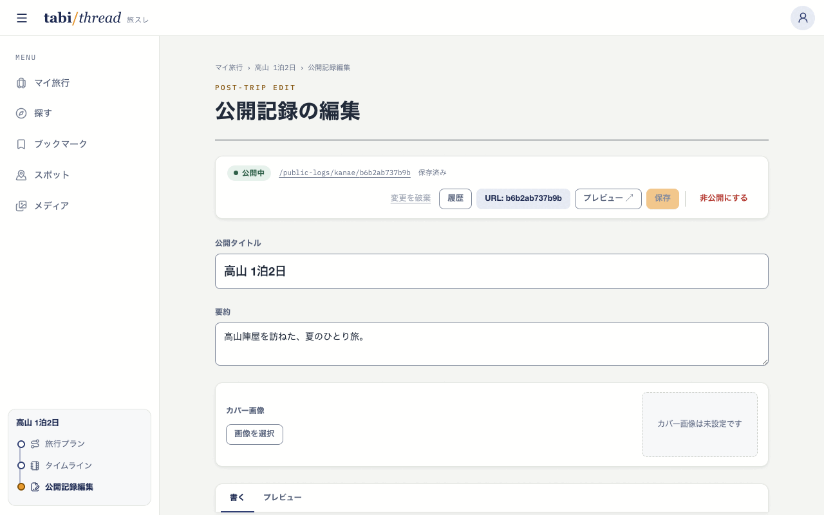Viewport: 824px width, 515px height.
Task: Click the empty cover image placeholder
Action: pos(700,424)
